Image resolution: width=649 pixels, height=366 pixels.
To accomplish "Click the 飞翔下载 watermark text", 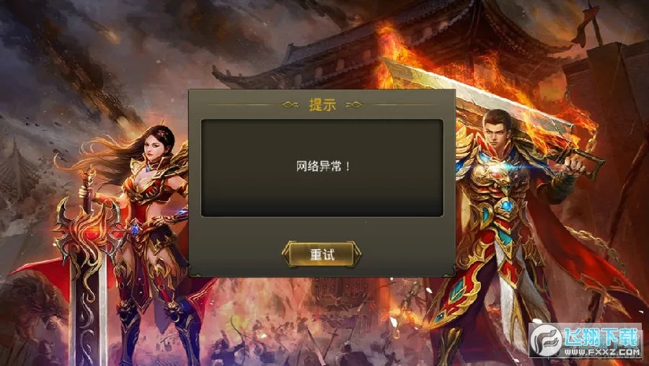I will 601,336.
